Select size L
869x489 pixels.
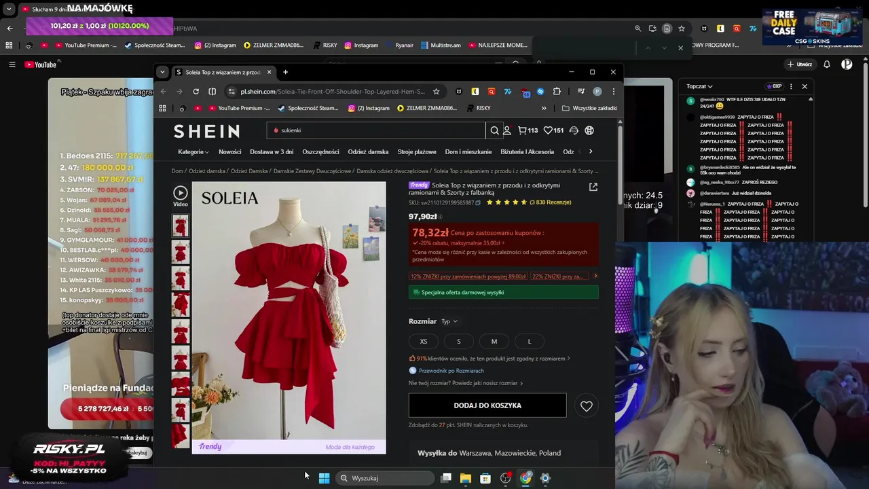click(530, 342)
